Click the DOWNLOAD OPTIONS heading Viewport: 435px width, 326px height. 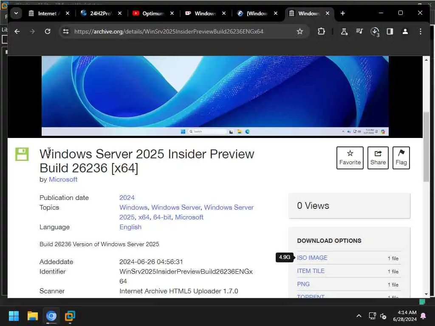pyautogui.click(x=329, y=241)
